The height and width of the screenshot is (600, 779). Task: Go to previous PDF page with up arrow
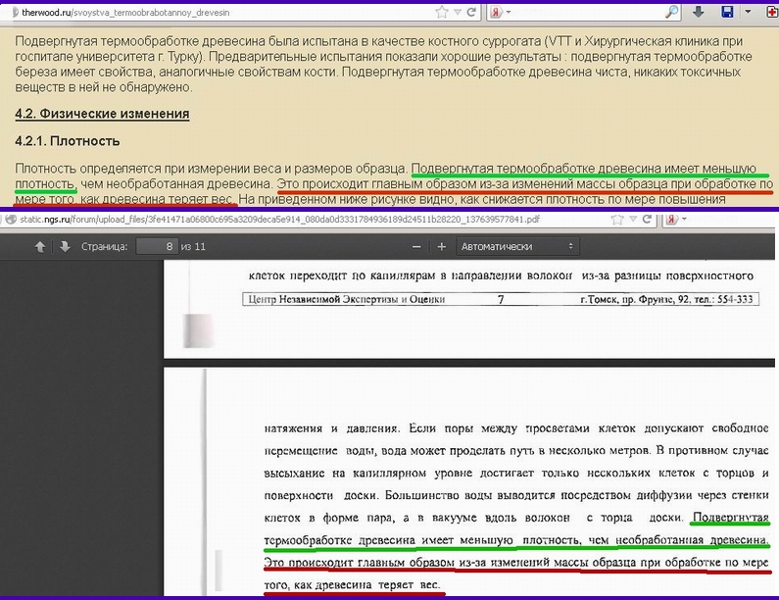[x=41, y=247]
